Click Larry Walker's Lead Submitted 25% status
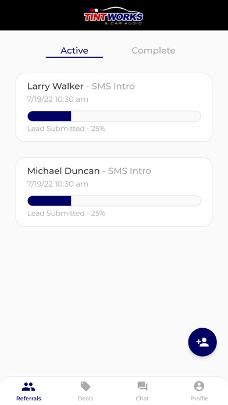 coord(66,129)
